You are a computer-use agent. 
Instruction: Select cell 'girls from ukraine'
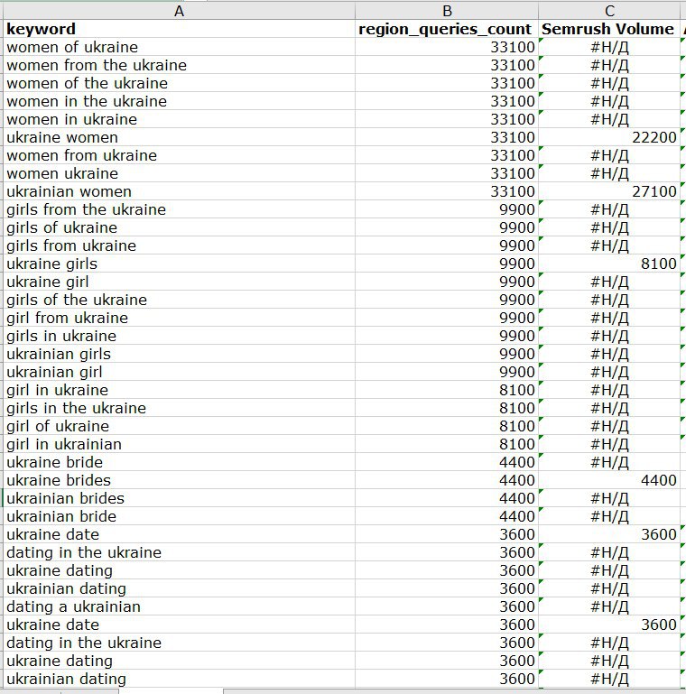(179, 245)
